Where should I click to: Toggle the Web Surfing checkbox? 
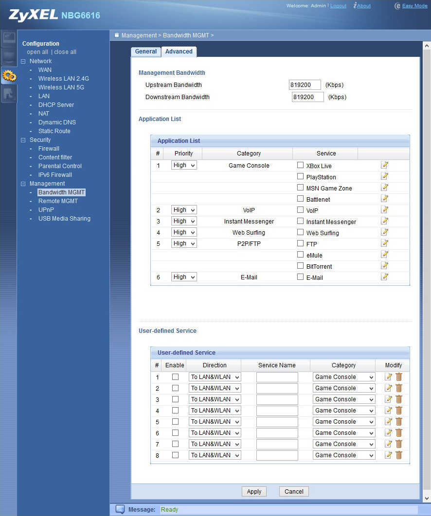coord(300,232)
